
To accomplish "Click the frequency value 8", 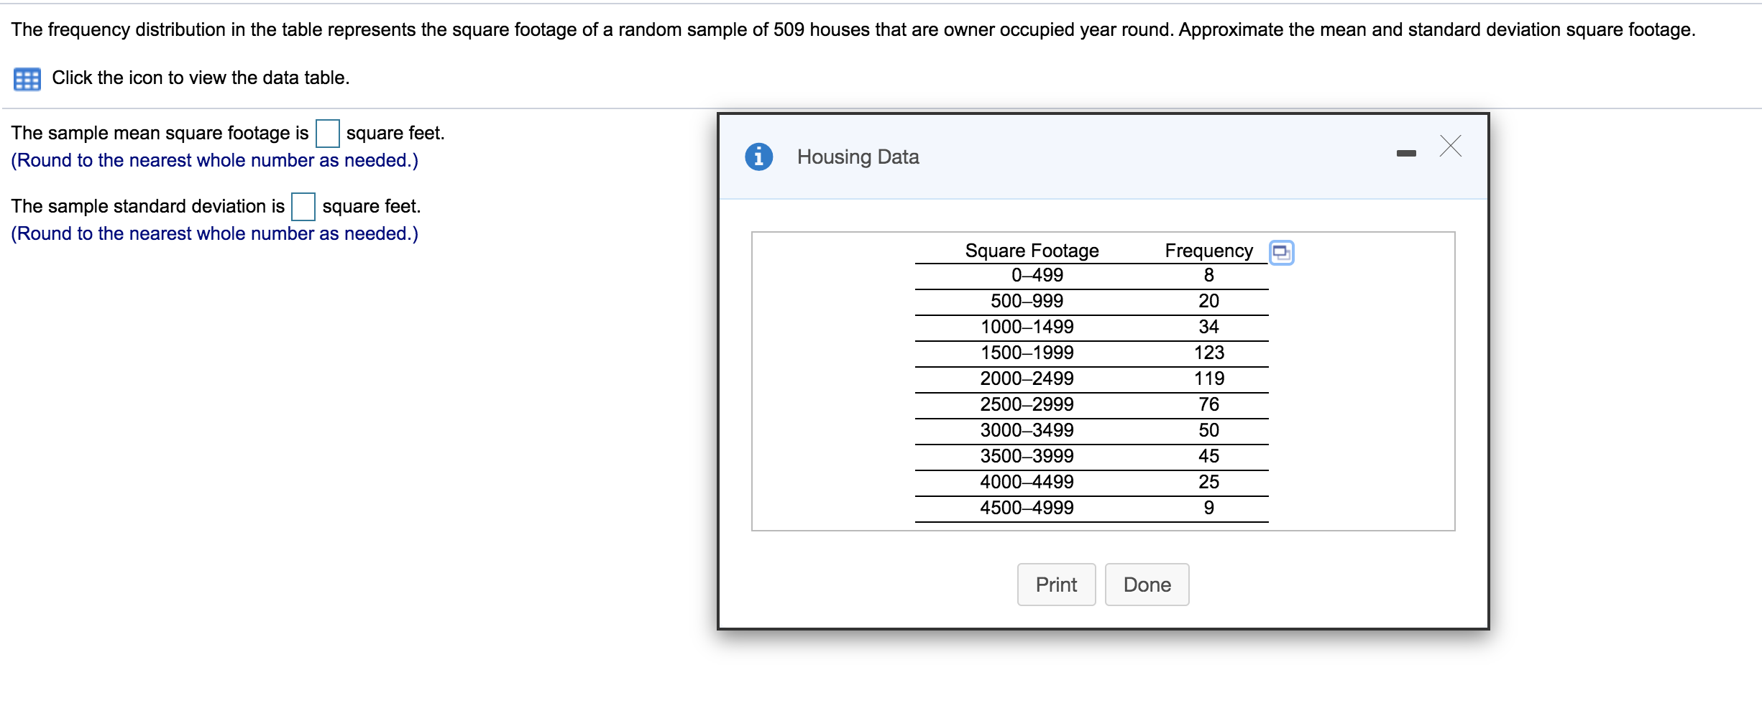I will tap(1209, 275).
